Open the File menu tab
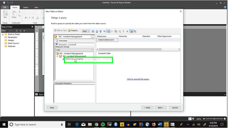228x128 pixels. coord(5,7)
